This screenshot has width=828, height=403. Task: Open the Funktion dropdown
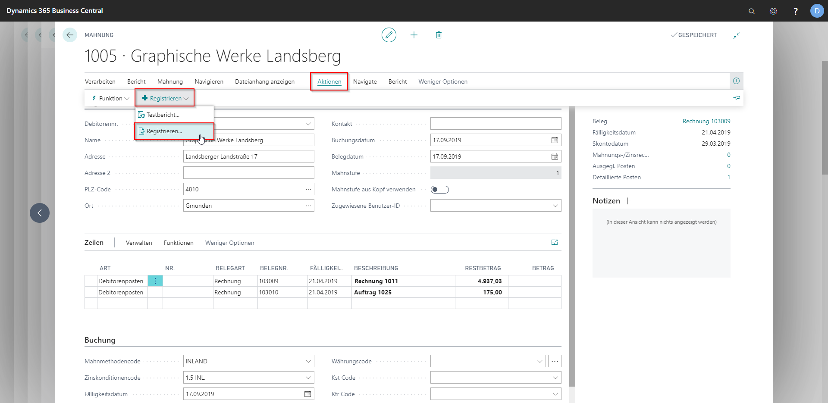[x=110, y=98]
